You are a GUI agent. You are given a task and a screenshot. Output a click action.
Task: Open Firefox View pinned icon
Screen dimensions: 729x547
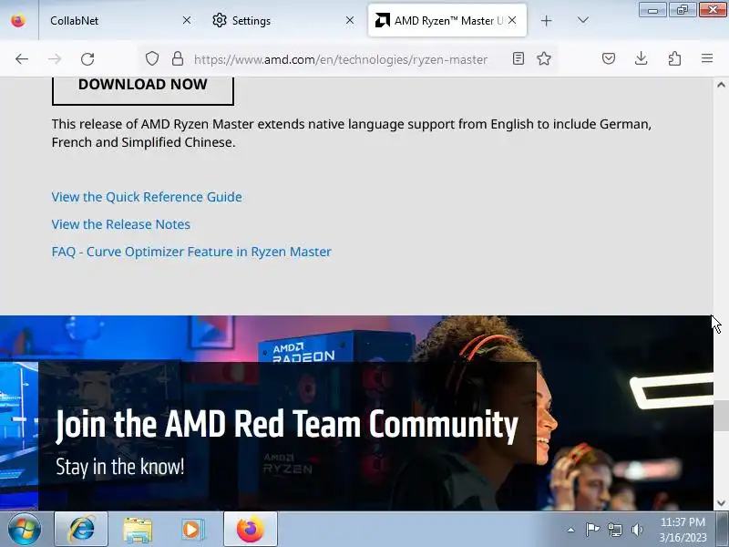point(18,20)
